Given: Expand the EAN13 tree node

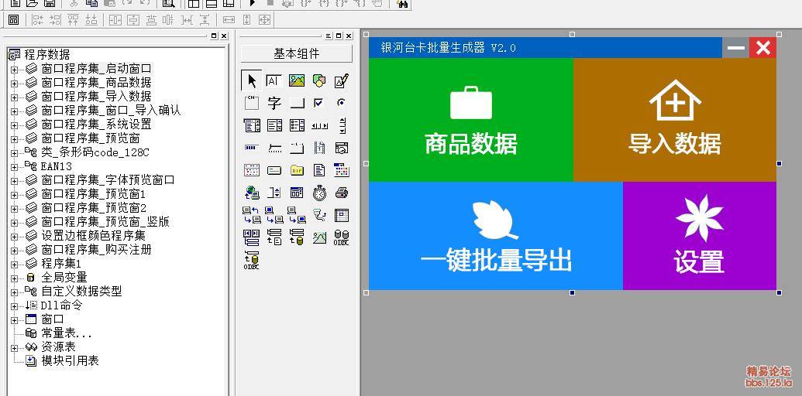Looking at the screenshot, I should [14, 166].
